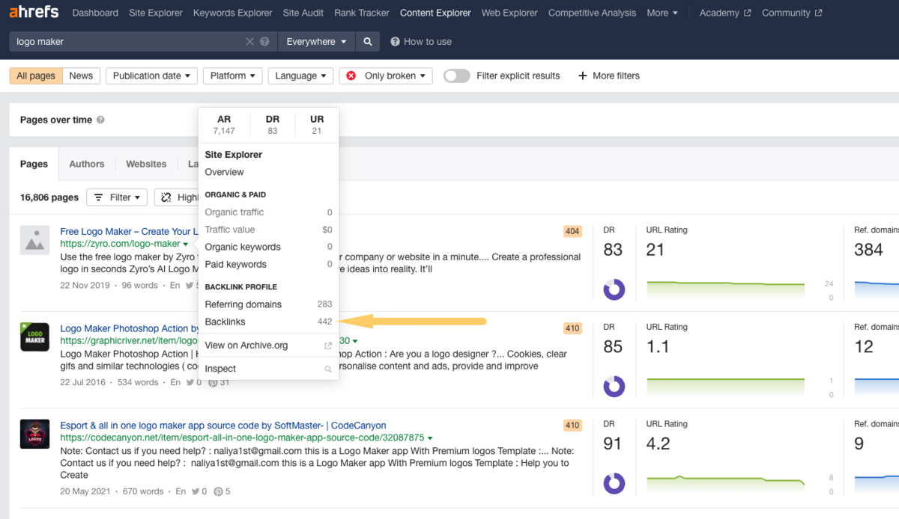Click Logo Maker graphicriver thumbnail
Screen dimensions: 899x519
click(x=34, y=337)
